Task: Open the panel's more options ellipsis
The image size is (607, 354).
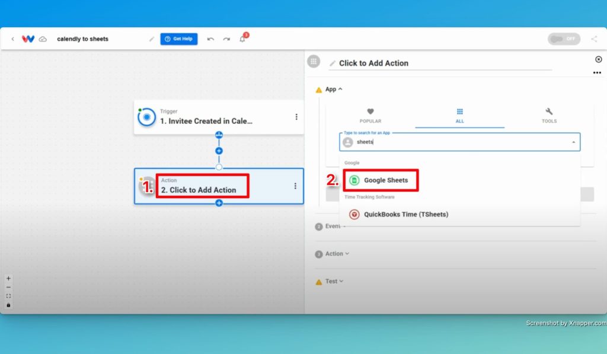Action: point(597,72)
